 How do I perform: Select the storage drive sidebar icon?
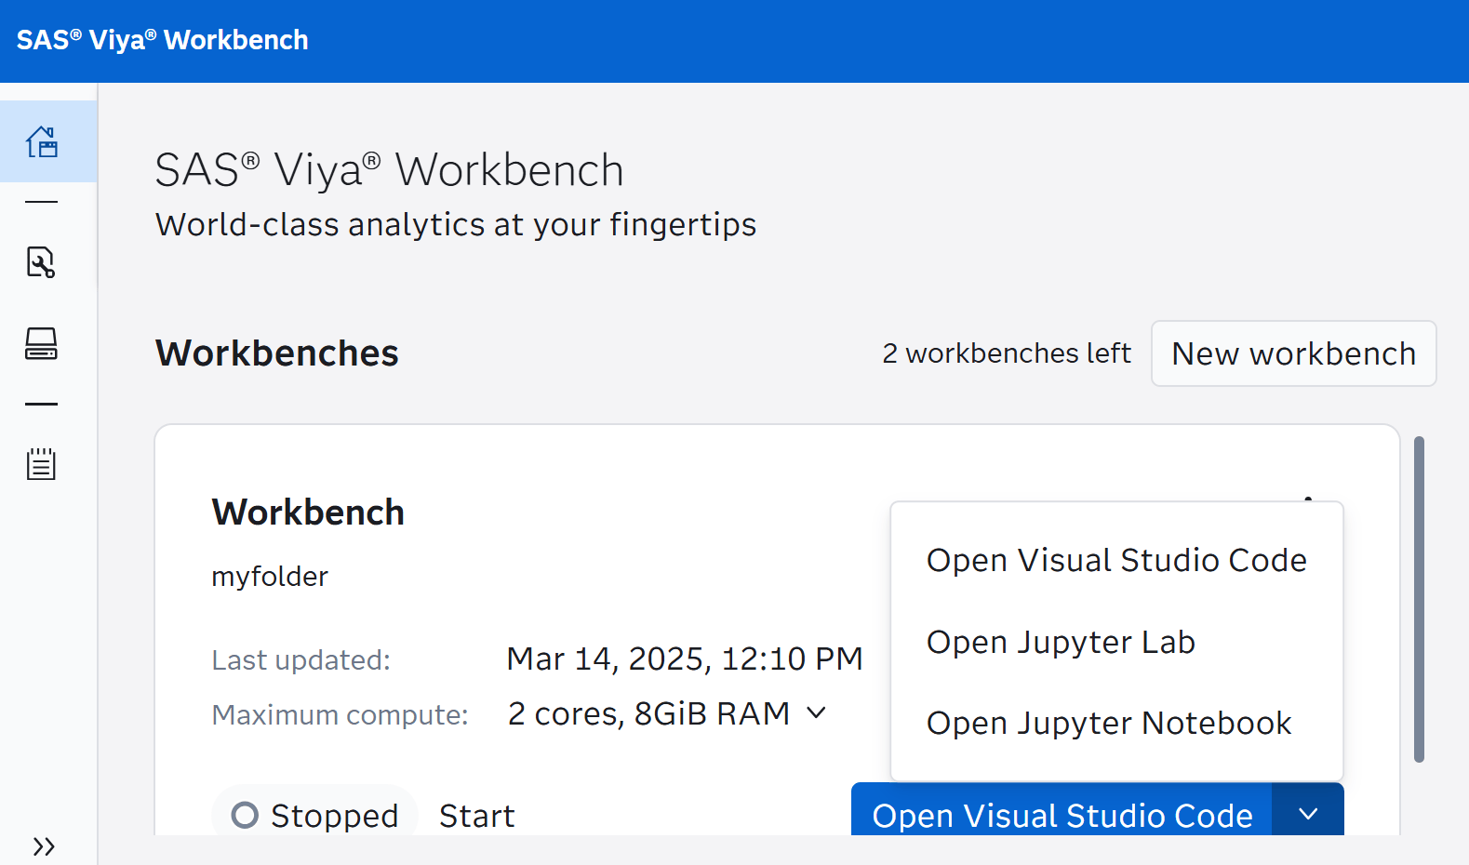[x=41, y=343]
